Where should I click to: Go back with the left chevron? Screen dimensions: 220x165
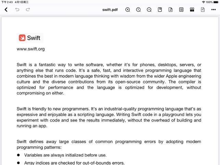[6, 10]
